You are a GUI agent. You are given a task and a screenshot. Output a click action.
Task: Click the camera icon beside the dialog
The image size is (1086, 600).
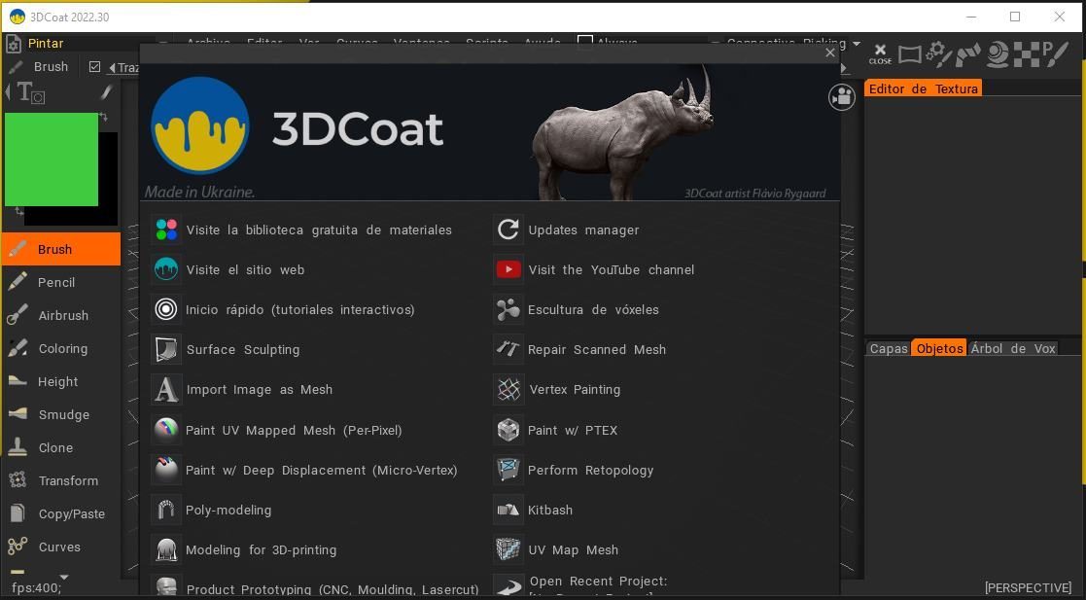pyautogui.click(x=842, y=97)
